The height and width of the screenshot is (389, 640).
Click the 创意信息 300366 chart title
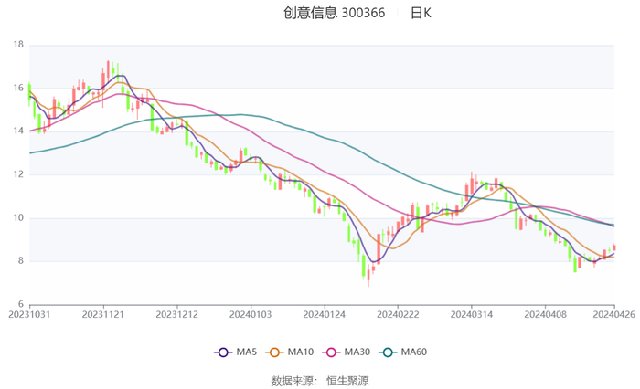(x=334, y=13)
